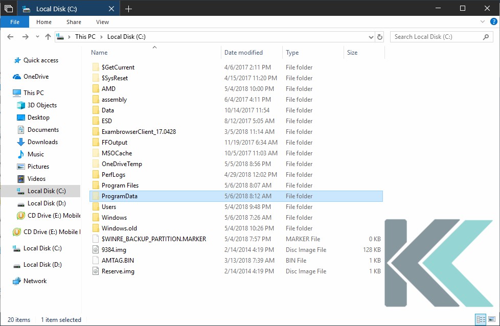Click the ESD folder icon

pyautogui.click(x=95, y=121)
